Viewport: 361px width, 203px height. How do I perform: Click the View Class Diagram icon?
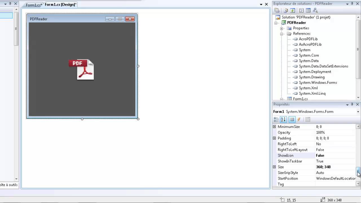[315, 10]
